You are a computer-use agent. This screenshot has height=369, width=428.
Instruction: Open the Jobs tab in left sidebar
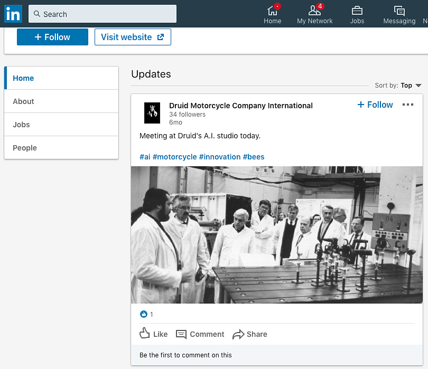tap(22, 125)
